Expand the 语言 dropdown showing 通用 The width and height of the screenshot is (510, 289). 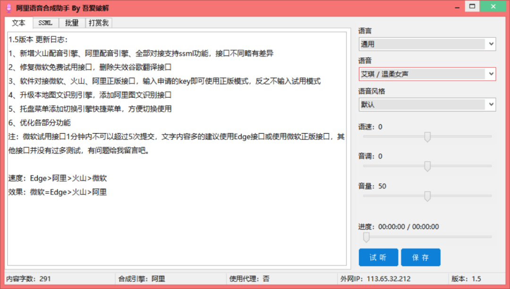click(427, 44)
